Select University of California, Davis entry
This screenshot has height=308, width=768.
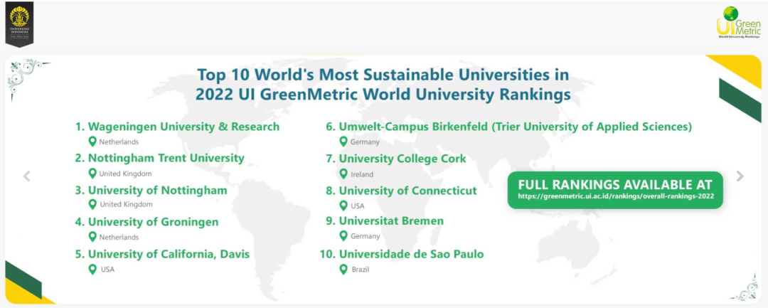[162, 254]
